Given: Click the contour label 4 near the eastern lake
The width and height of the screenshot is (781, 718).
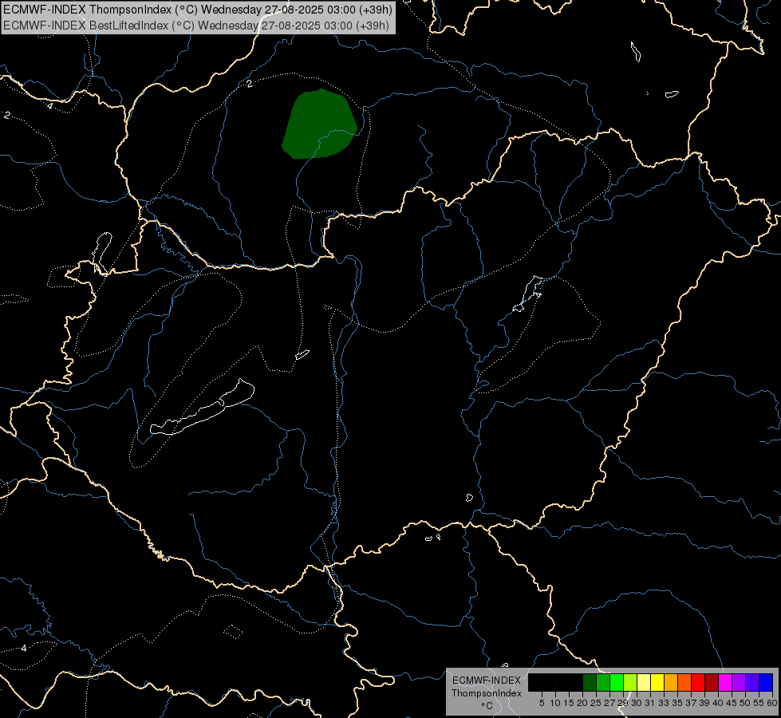Looking at the screenshot, I should click(x=538, y=295).
